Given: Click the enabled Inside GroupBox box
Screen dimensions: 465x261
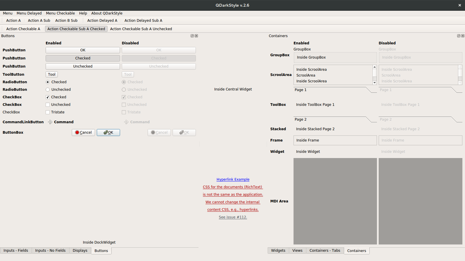Looking at the screenshot, I should pyautogui.click(x=335, y=57).
